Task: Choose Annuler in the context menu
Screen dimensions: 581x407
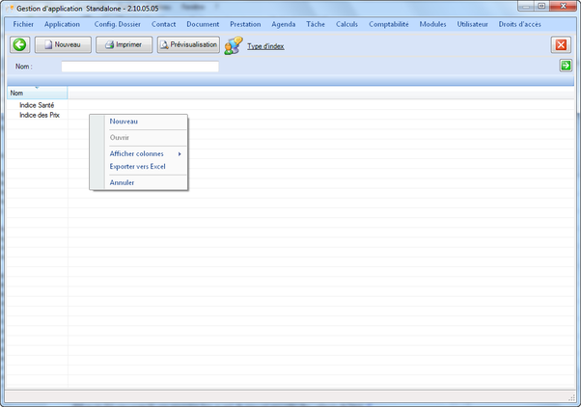Action: tap(123, 182)
